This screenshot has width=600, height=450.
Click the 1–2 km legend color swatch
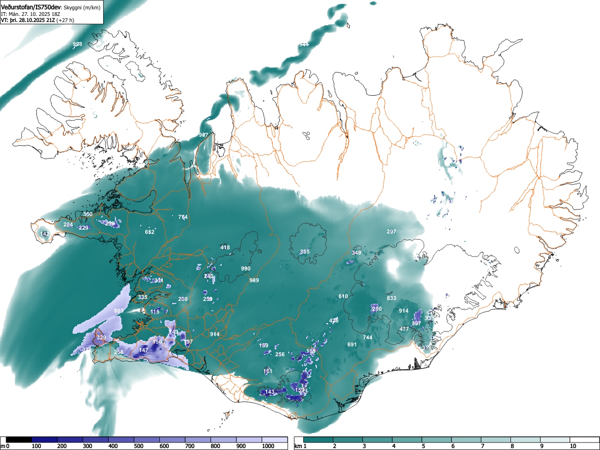(x=319, y=440)
